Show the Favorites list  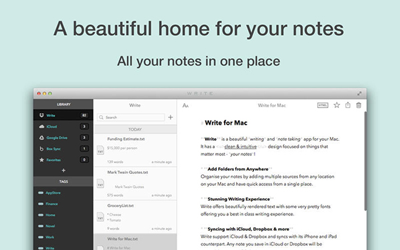63,160
